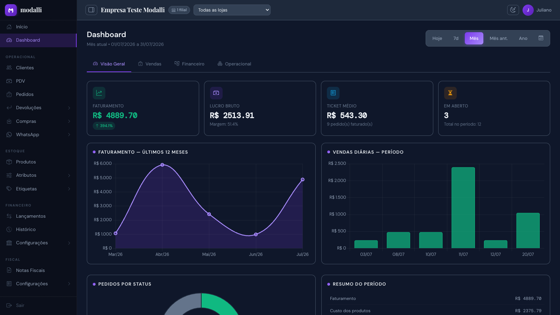560x315 pixels.
Task: Click the 1 filial badge
Action: click(x=179, y=10)
